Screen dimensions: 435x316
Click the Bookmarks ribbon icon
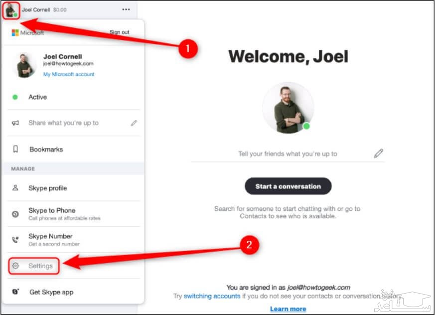15,149
